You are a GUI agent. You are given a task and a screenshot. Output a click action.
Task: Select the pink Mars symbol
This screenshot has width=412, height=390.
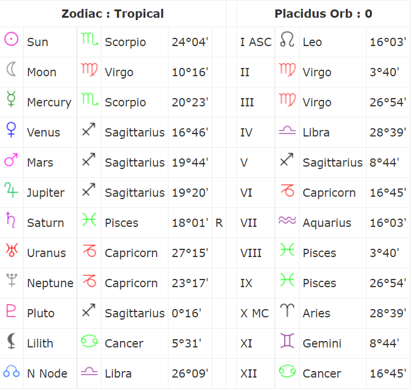[x=11, y=160]
